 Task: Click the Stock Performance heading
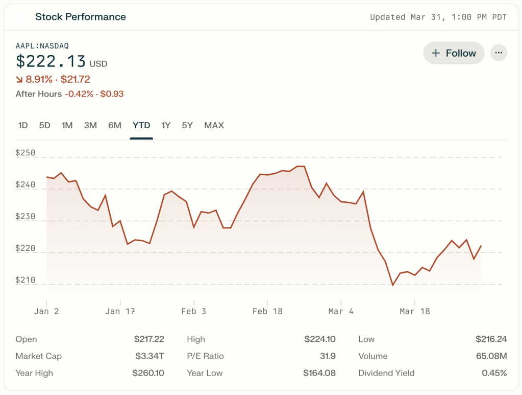point(80,17)
